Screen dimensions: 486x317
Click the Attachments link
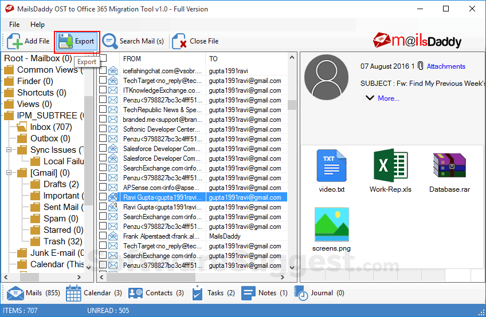pos(446,66)
